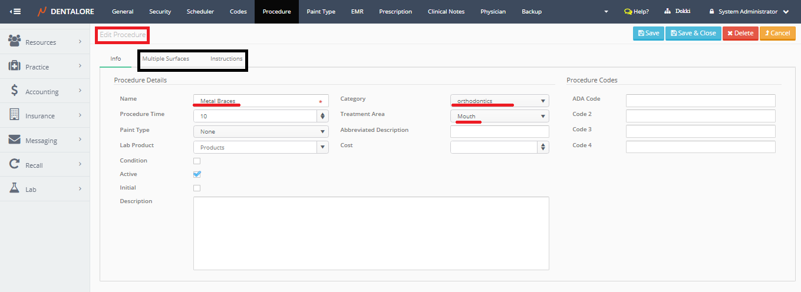
Task: Open Lab via the flask icon
Action: pos(15,189)
